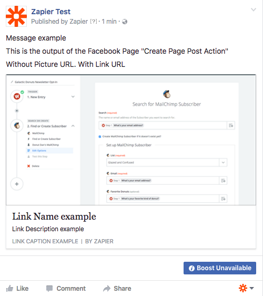Click the Link Caption Example text

coord(45,241)
